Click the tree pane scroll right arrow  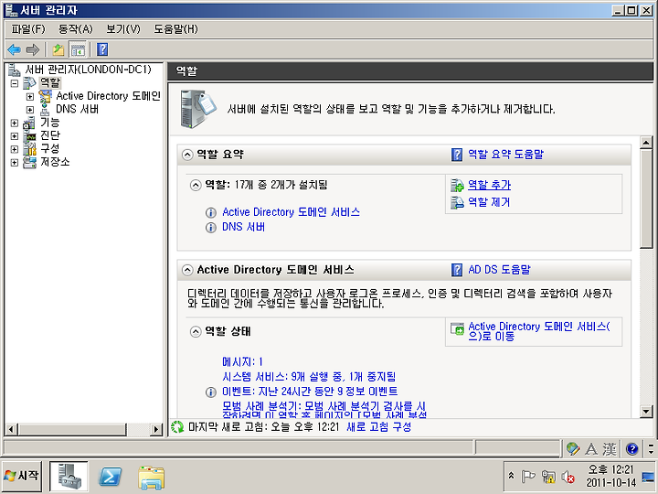pos(156,429)
